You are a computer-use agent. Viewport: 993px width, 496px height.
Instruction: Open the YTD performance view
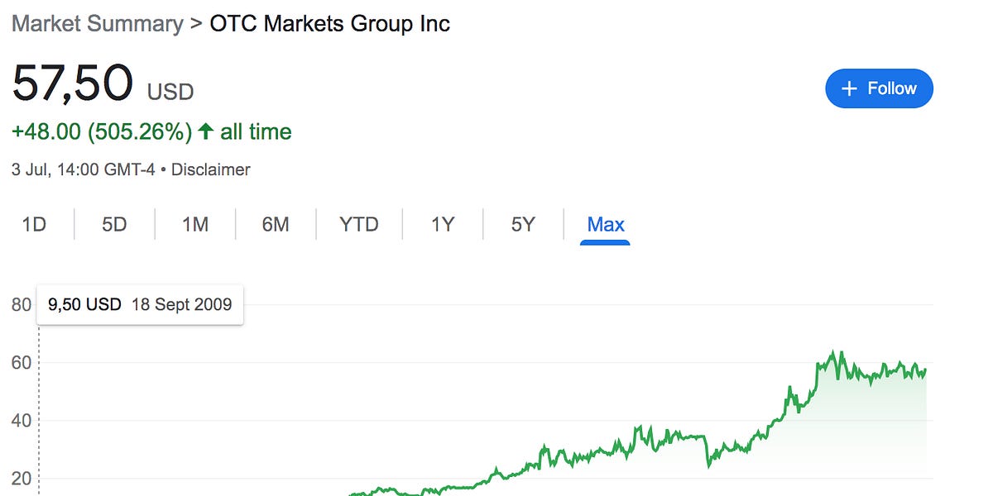(x=359, y=224)
